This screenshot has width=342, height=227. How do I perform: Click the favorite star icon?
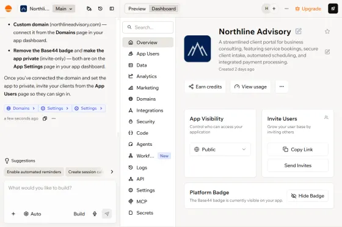[x=327, y=31]
